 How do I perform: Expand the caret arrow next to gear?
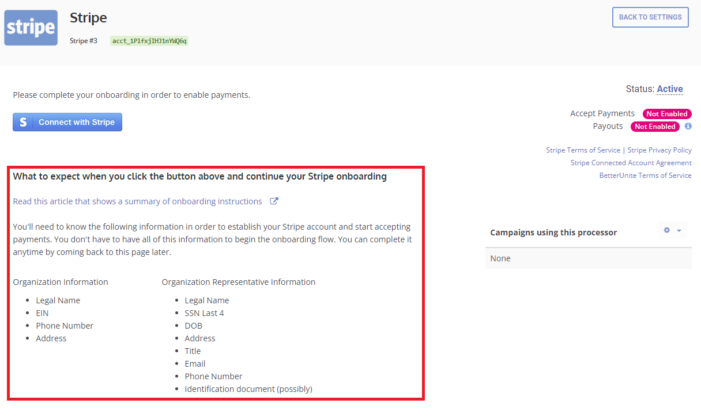(x=679, y=231)
